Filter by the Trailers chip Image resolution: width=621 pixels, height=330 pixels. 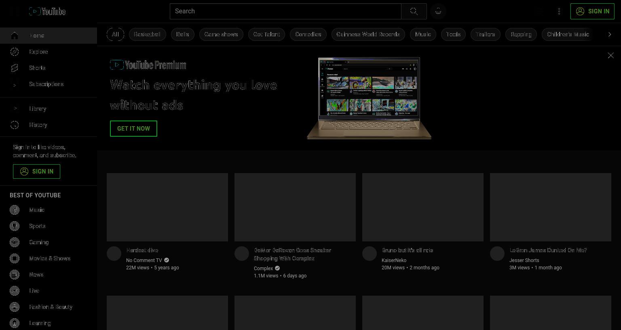pyautogui.click(x=485, y=34)
